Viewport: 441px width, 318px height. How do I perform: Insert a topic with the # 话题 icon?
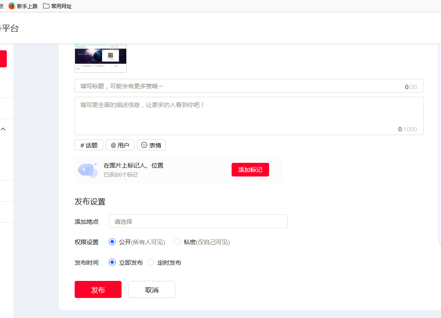point(88,145)
